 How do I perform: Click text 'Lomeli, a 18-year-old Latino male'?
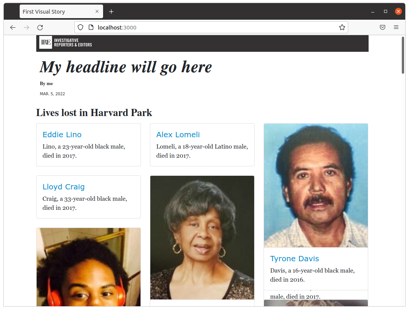pyautogui.click(x=202, y=147)
